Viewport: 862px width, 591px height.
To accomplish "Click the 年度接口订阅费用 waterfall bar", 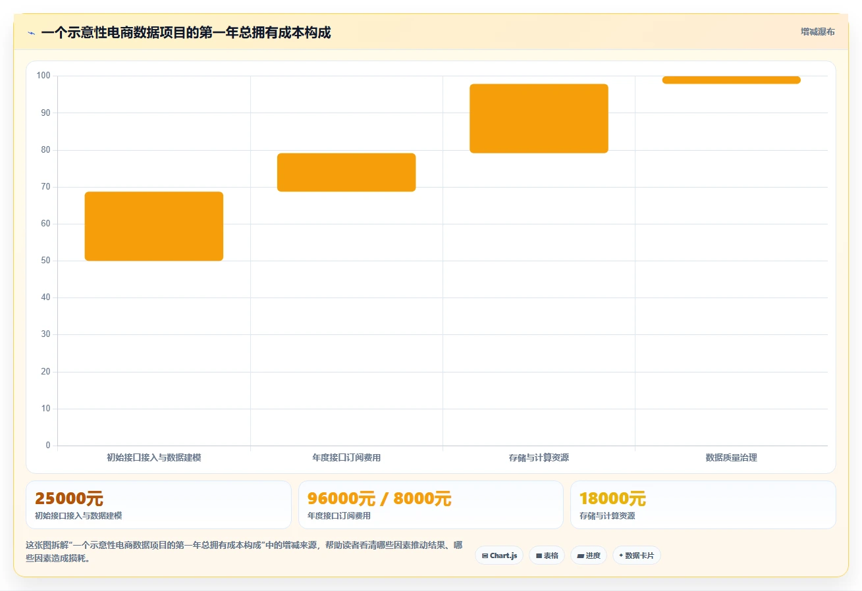I will point(346,172).
